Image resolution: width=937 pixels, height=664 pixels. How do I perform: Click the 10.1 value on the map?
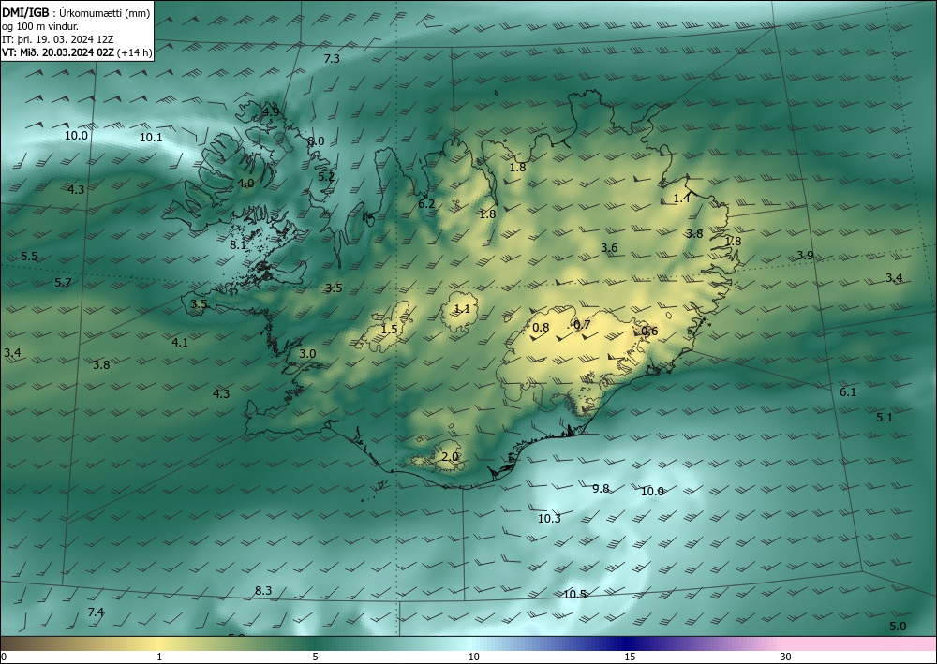pos(151,138)
